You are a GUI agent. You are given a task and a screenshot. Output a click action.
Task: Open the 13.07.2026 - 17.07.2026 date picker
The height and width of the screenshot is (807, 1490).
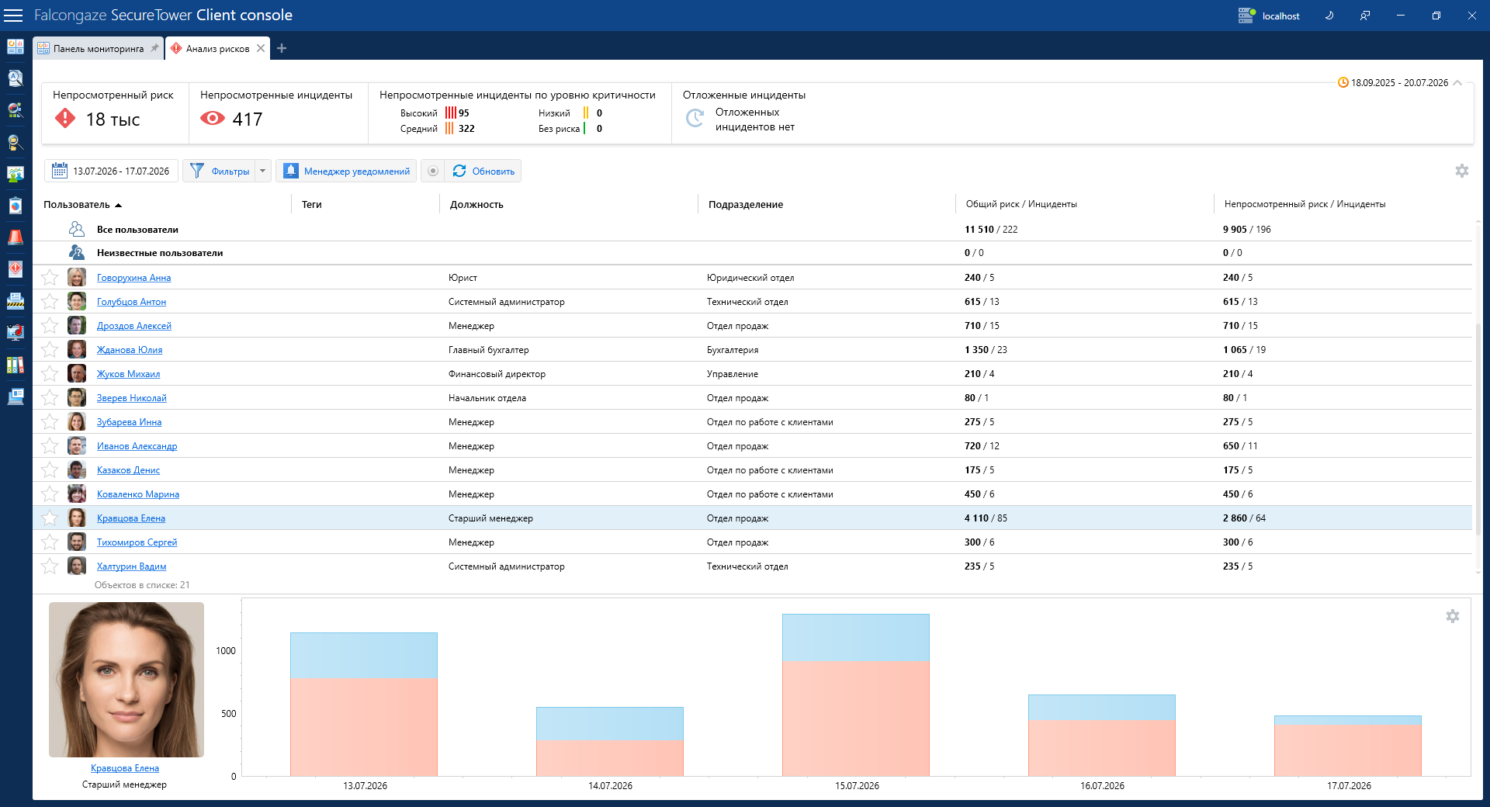(x=112, y=171)
